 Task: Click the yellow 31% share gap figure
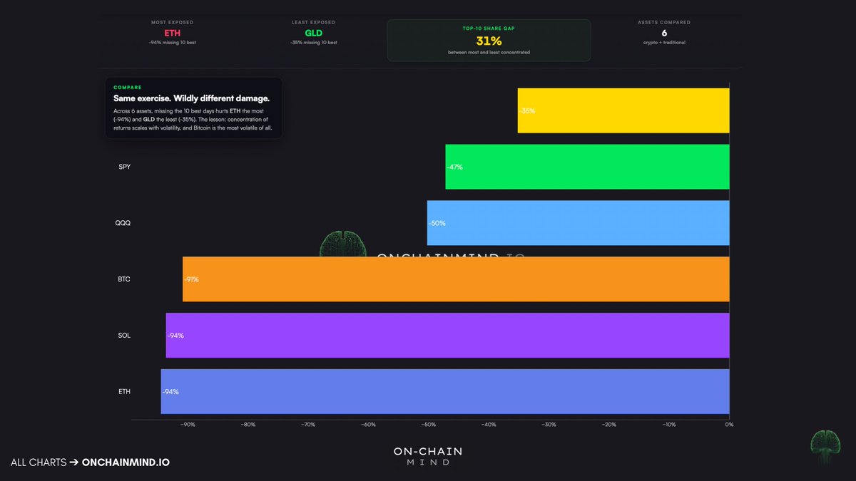coord(489,41)
